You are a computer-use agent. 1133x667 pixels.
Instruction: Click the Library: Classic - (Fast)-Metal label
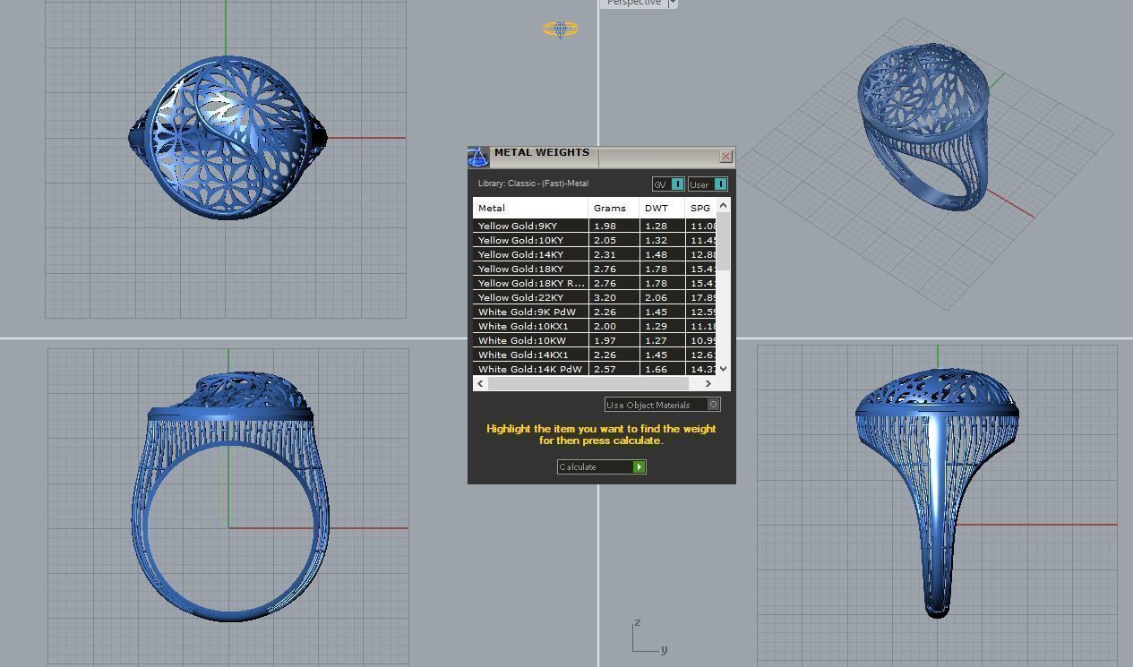click(x=533, y=184)
